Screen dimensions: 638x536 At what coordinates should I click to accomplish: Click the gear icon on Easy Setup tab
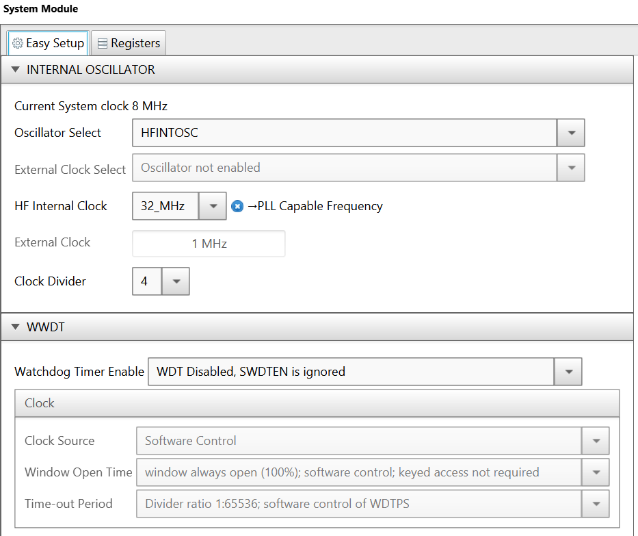[x=18, y=43]
